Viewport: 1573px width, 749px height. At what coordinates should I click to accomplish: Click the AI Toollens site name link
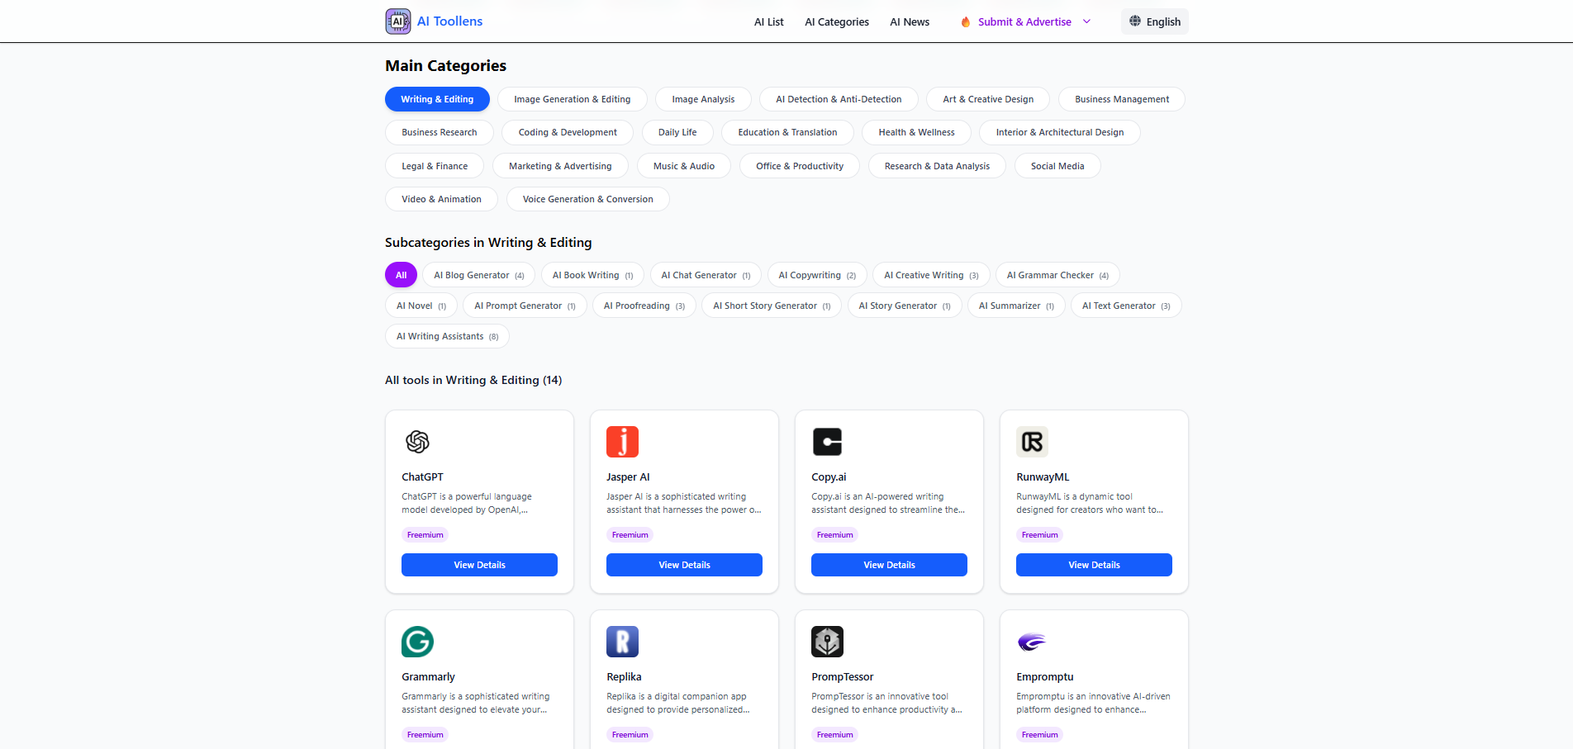[449, 21]
